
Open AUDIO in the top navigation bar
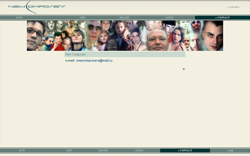coord(169,18)
